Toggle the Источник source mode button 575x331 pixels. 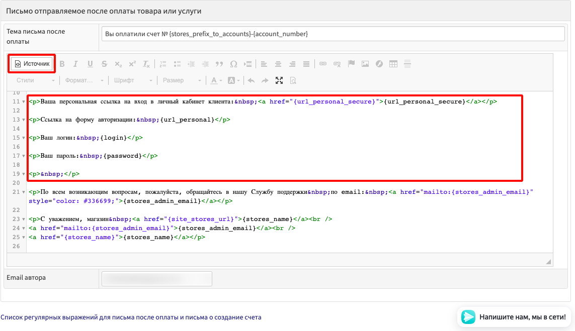coord(32,64)
